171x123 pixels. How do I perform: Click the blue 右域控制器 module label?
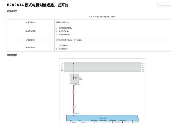coord(103,118)
